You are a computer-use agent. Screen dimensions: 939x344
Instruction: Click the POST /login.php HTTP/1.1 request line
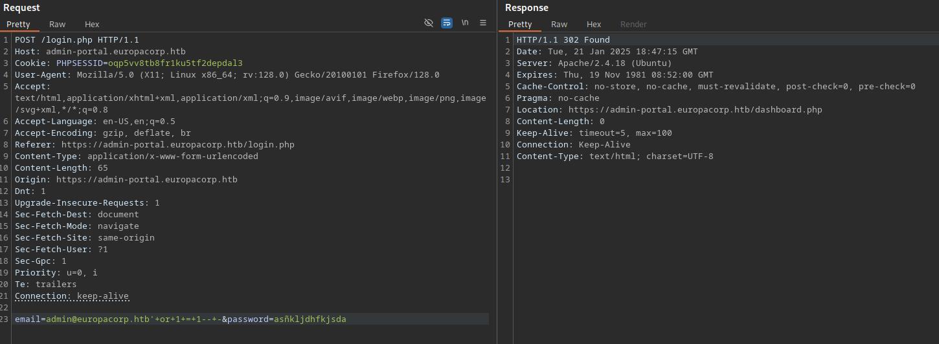coord(77,39)
